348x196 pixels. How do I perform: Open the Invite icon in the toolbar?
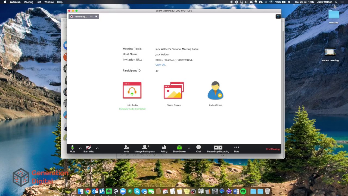click(x=126, y=149)
